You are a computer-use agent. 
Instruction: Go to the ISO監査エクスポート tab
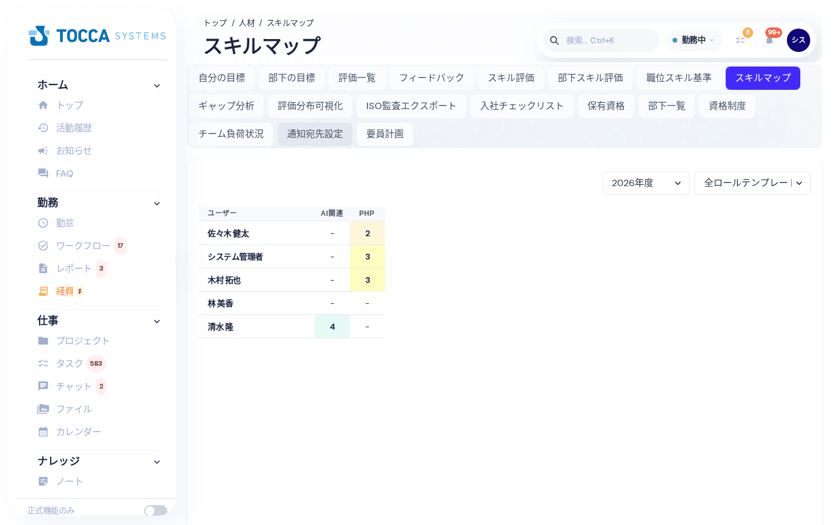point(411,106)
